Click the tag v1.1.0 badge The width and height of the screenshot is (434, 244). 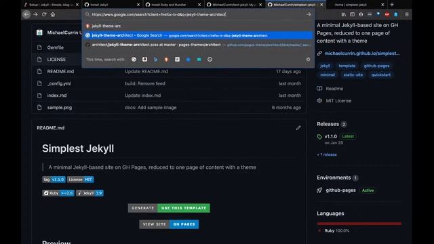pos(54,180)
